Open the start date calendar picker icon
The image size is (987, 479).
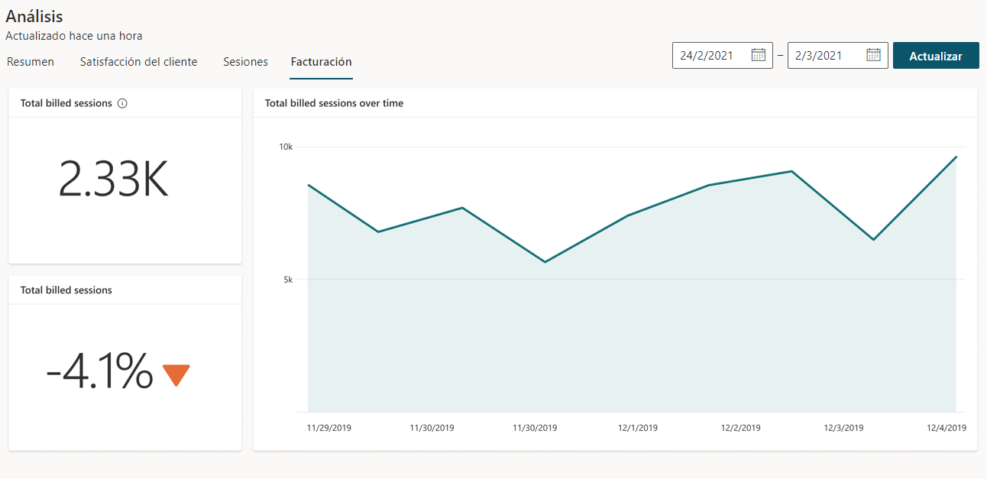coord(758,55)
